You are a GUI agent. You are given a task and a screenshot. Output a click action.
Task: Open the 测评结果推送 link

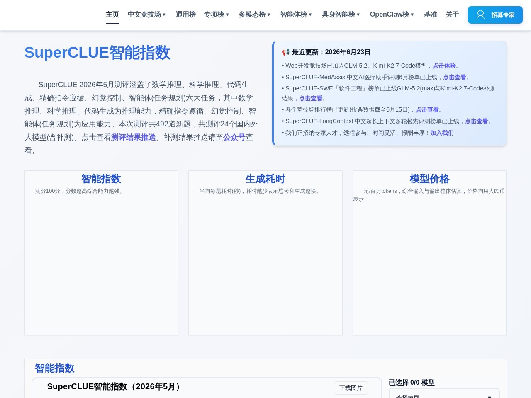tap(134, 137)
